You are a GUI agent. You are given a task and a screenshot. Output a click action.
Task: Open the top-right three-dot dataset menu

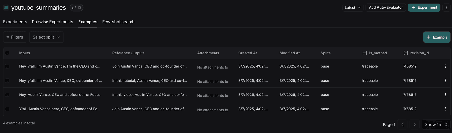point(447,7)
